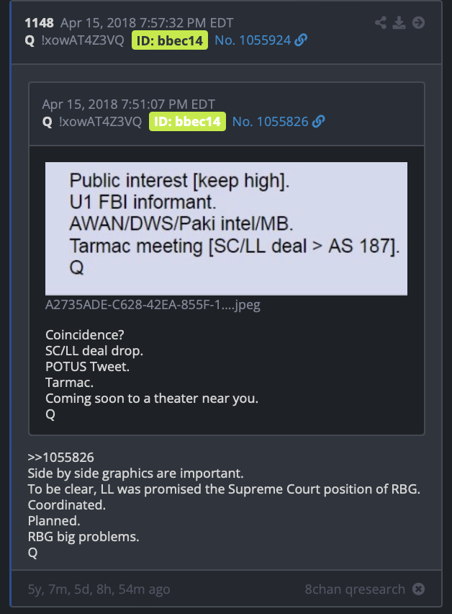Click the 8chan qresearch board label
The image size is (452, 614).
[x=355, y=589]
